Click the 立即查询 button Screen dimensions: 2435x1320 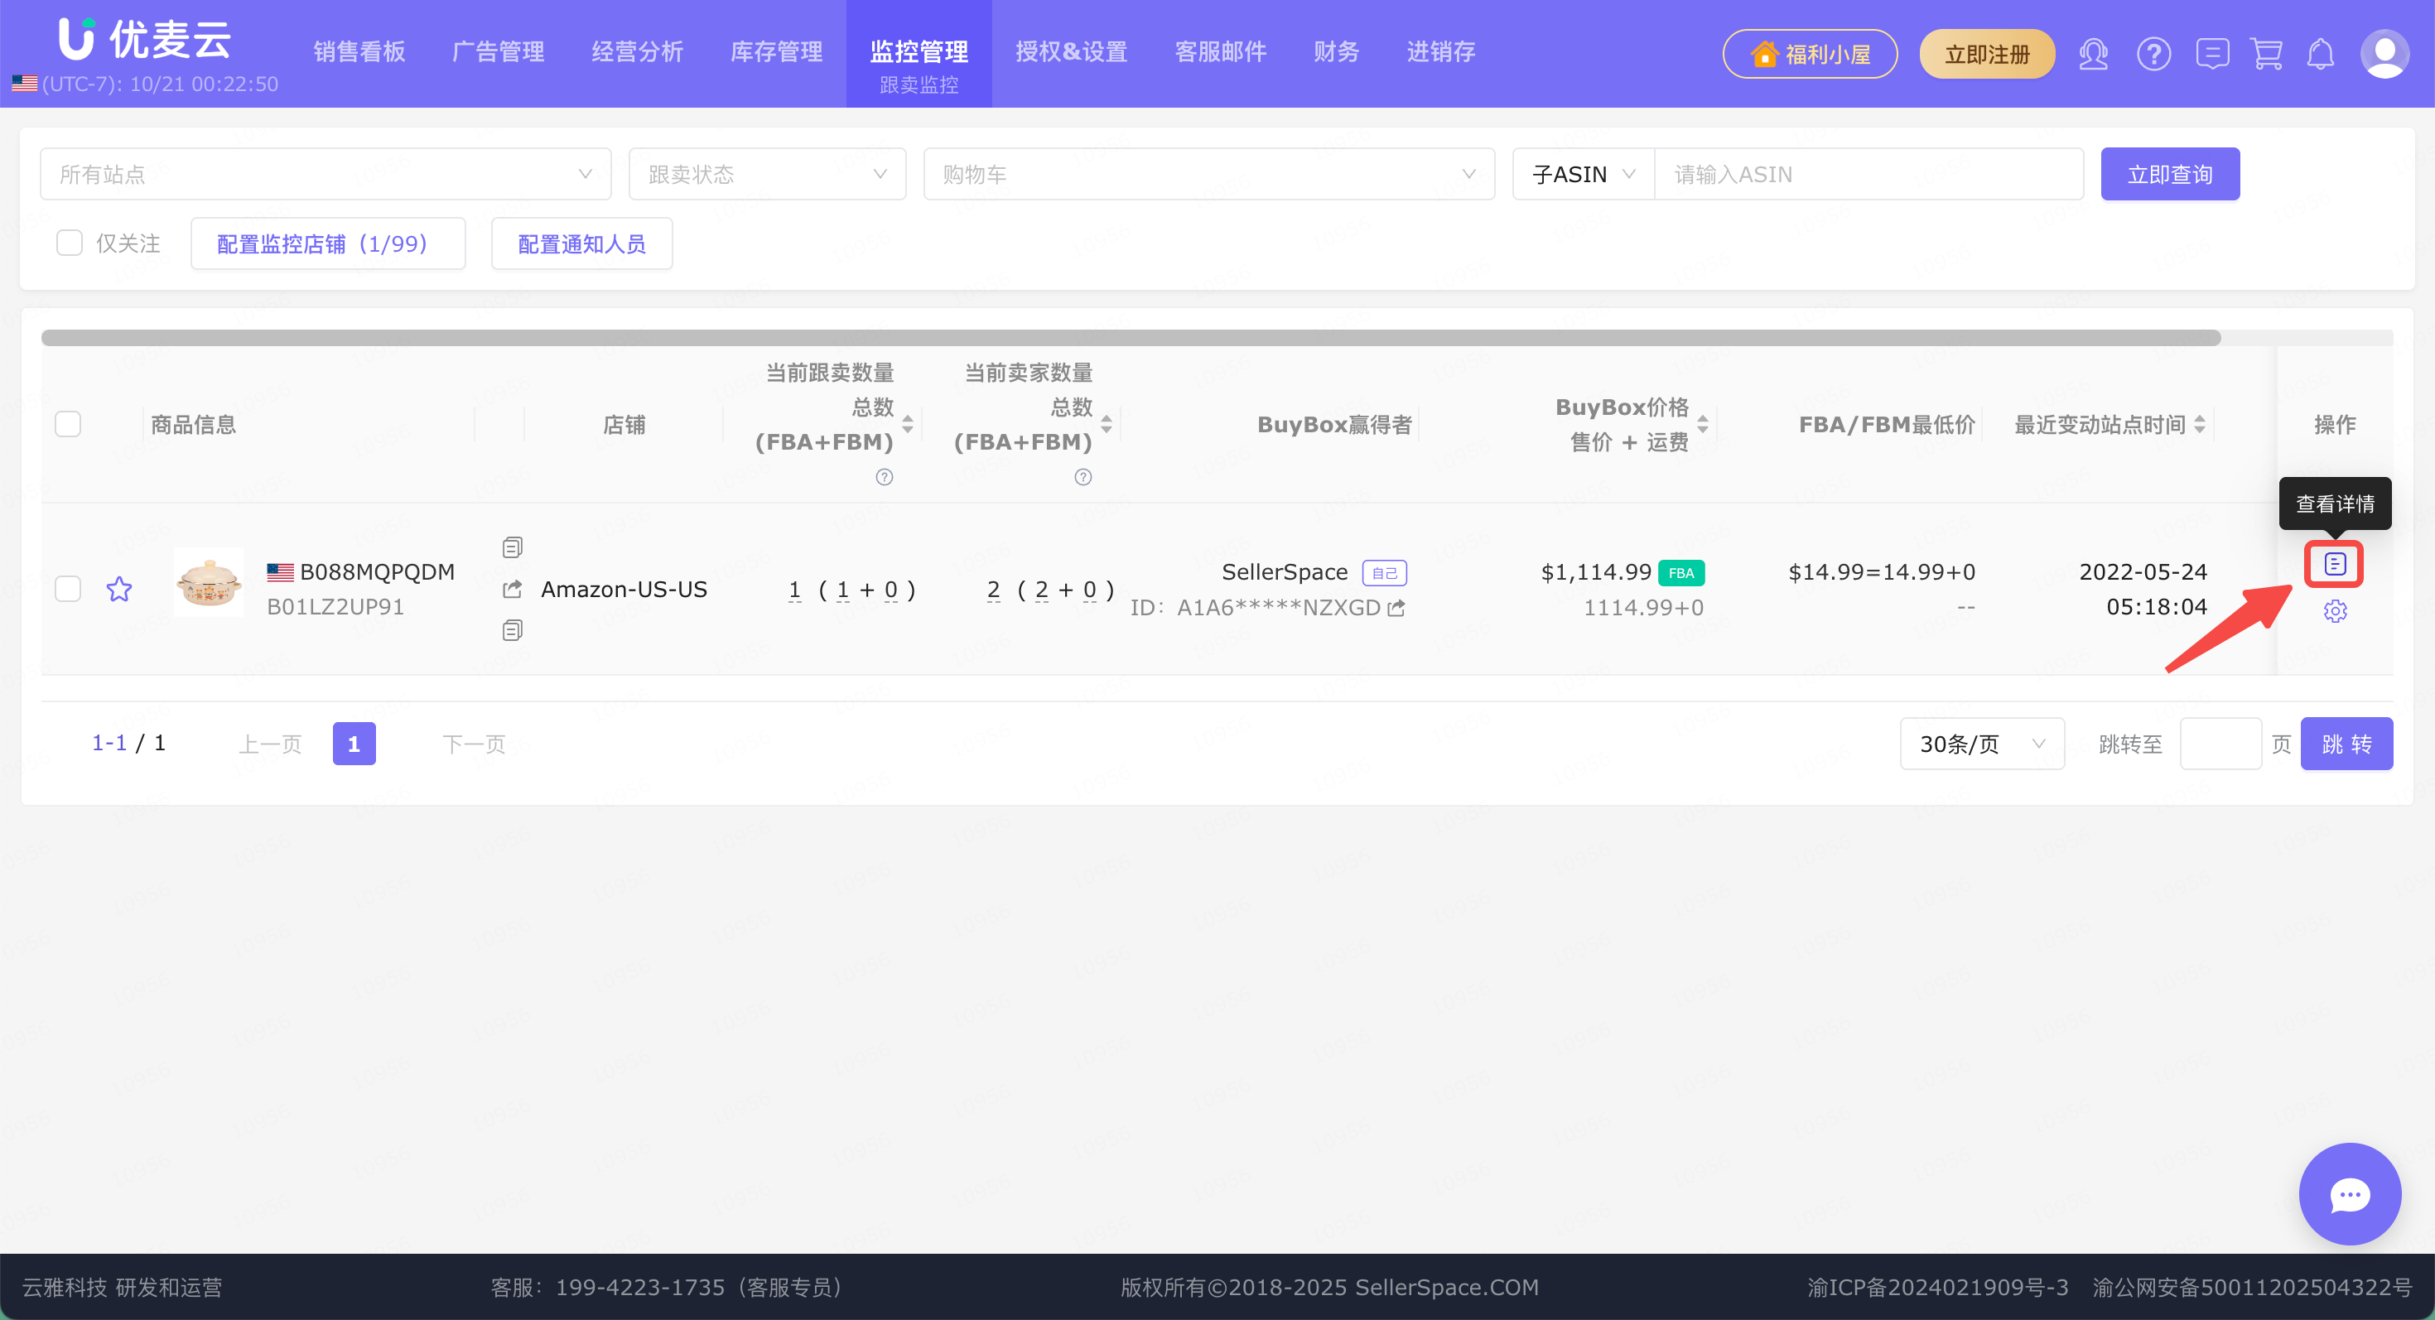click(2169, 174)
